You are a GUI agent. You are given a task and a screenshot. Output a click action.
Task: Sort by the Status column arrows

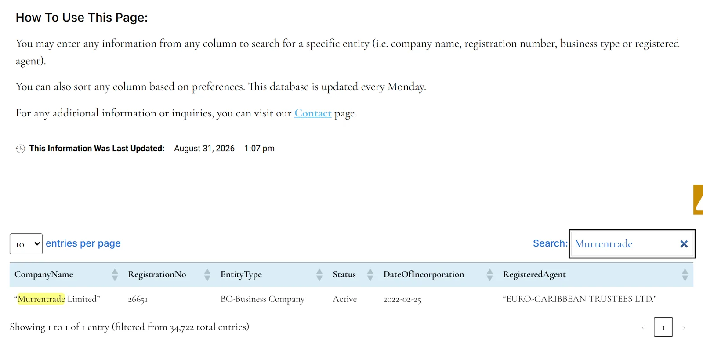(x=370, y=275)
